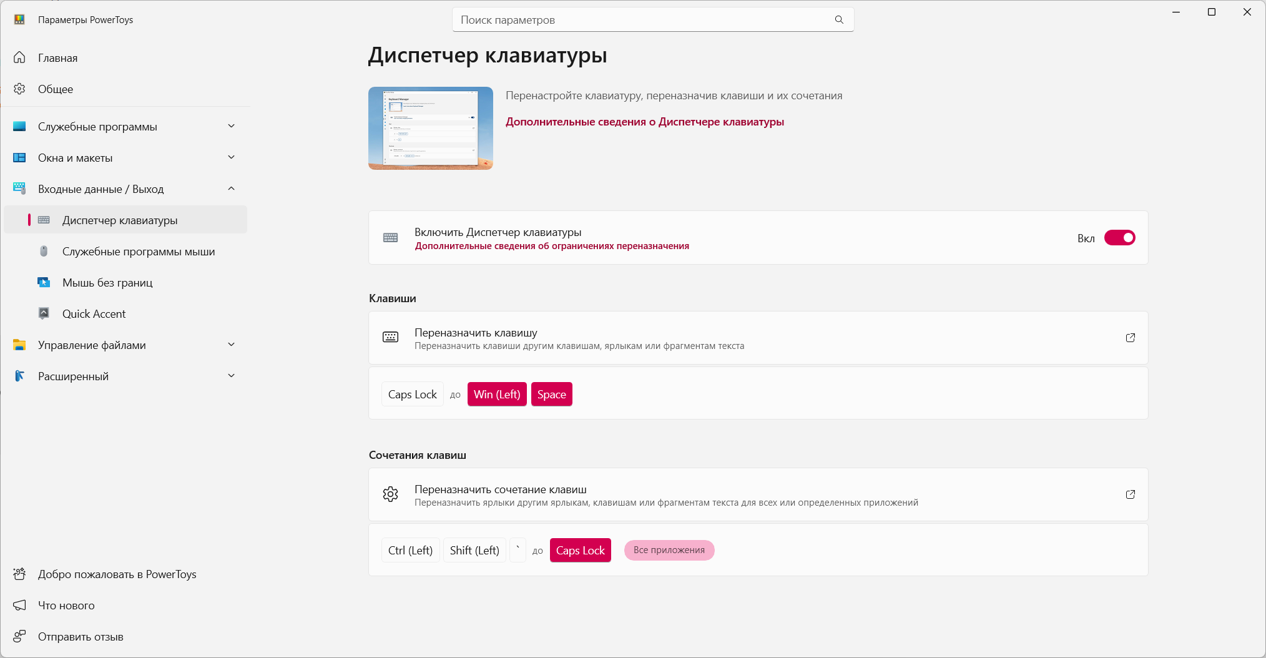Click the gear icon beside Переназначить сочетание клавиш
Image resolution: width=1266 pixels, height=658 pixels.
point(391,494)
